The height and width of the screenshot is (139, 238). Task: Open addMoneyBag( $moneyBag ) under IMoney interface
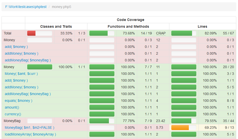[x=28, y=60]
